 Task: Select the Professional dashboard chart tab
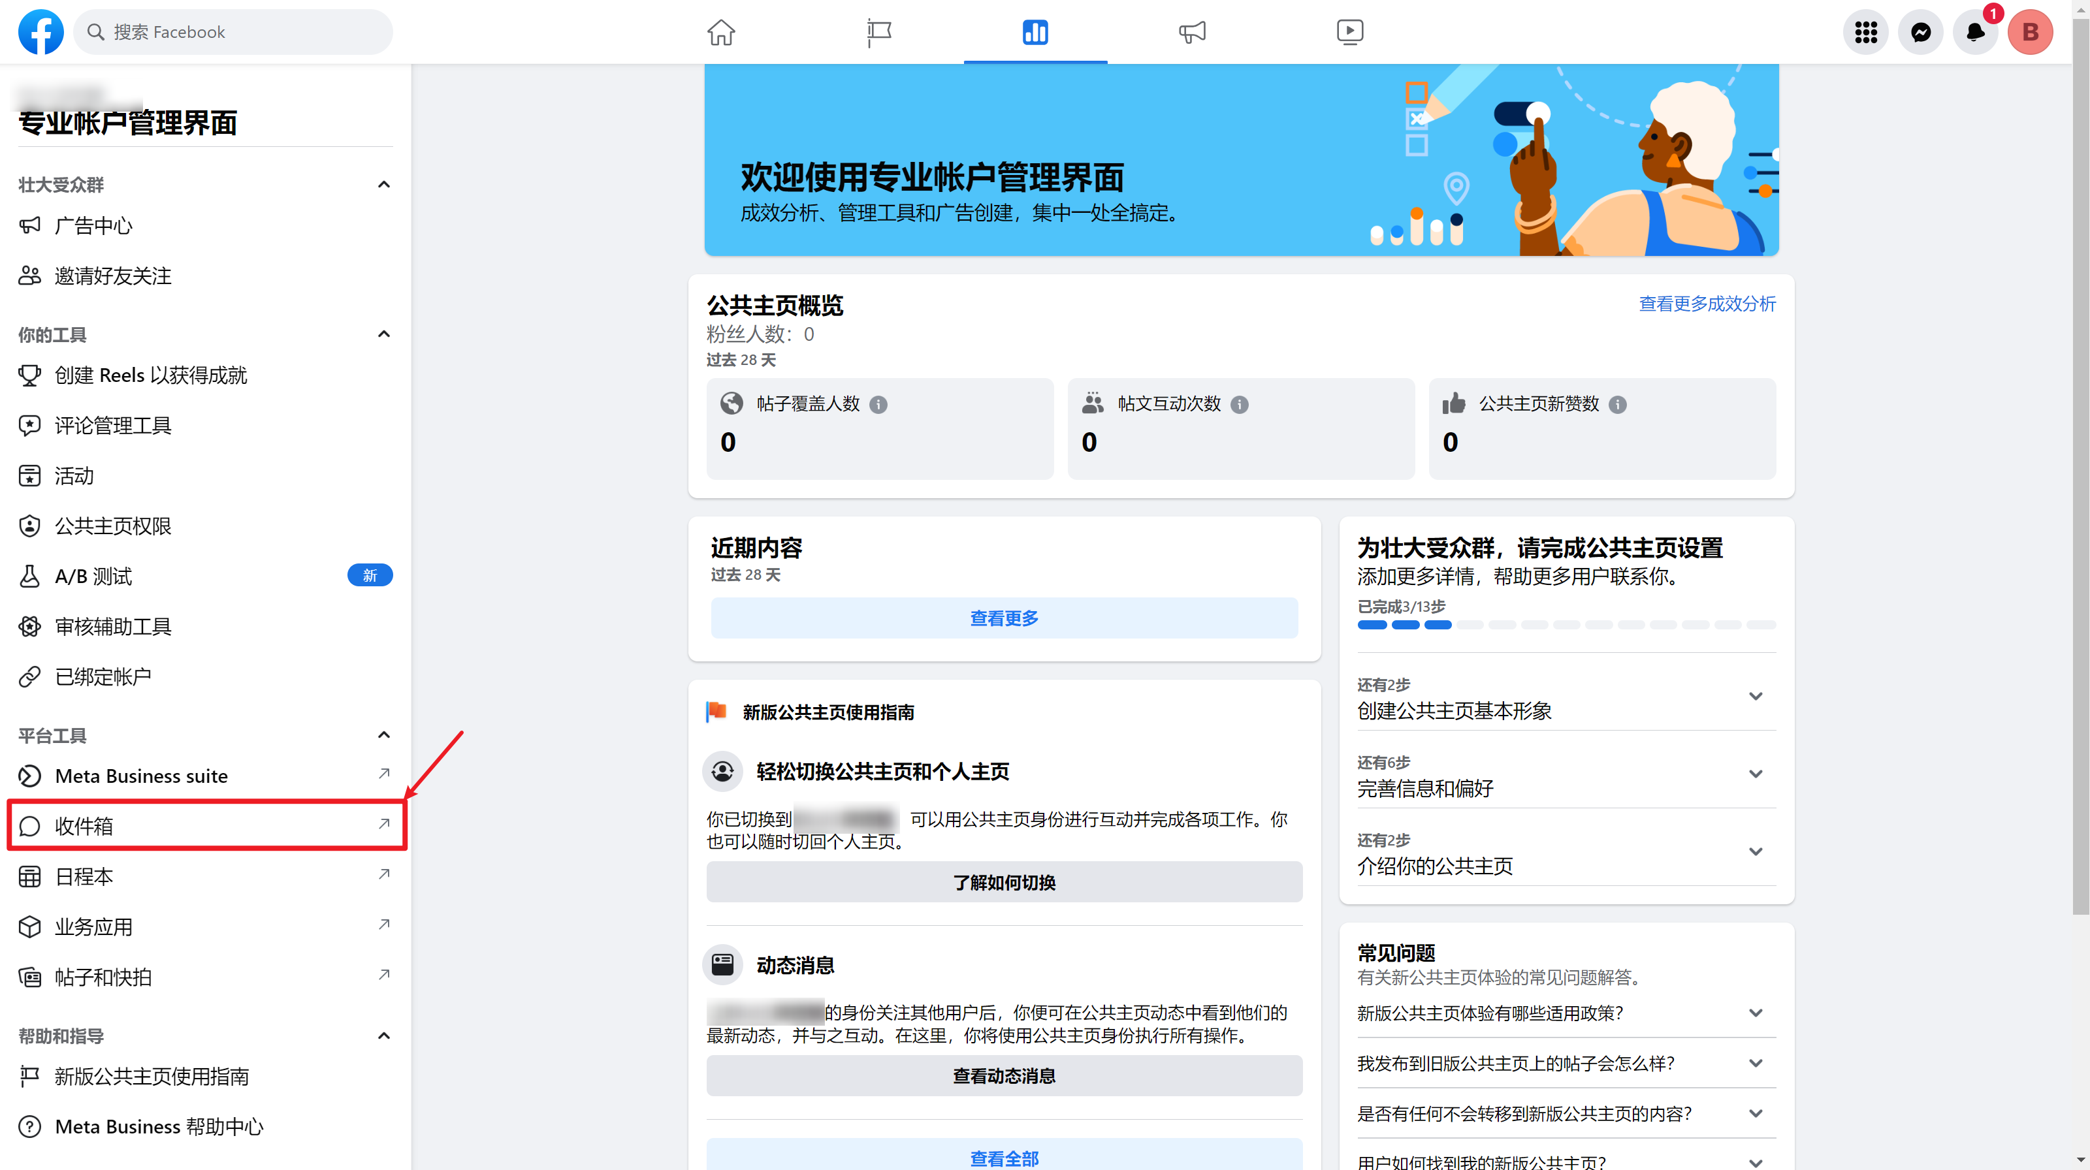[1035, 33]
